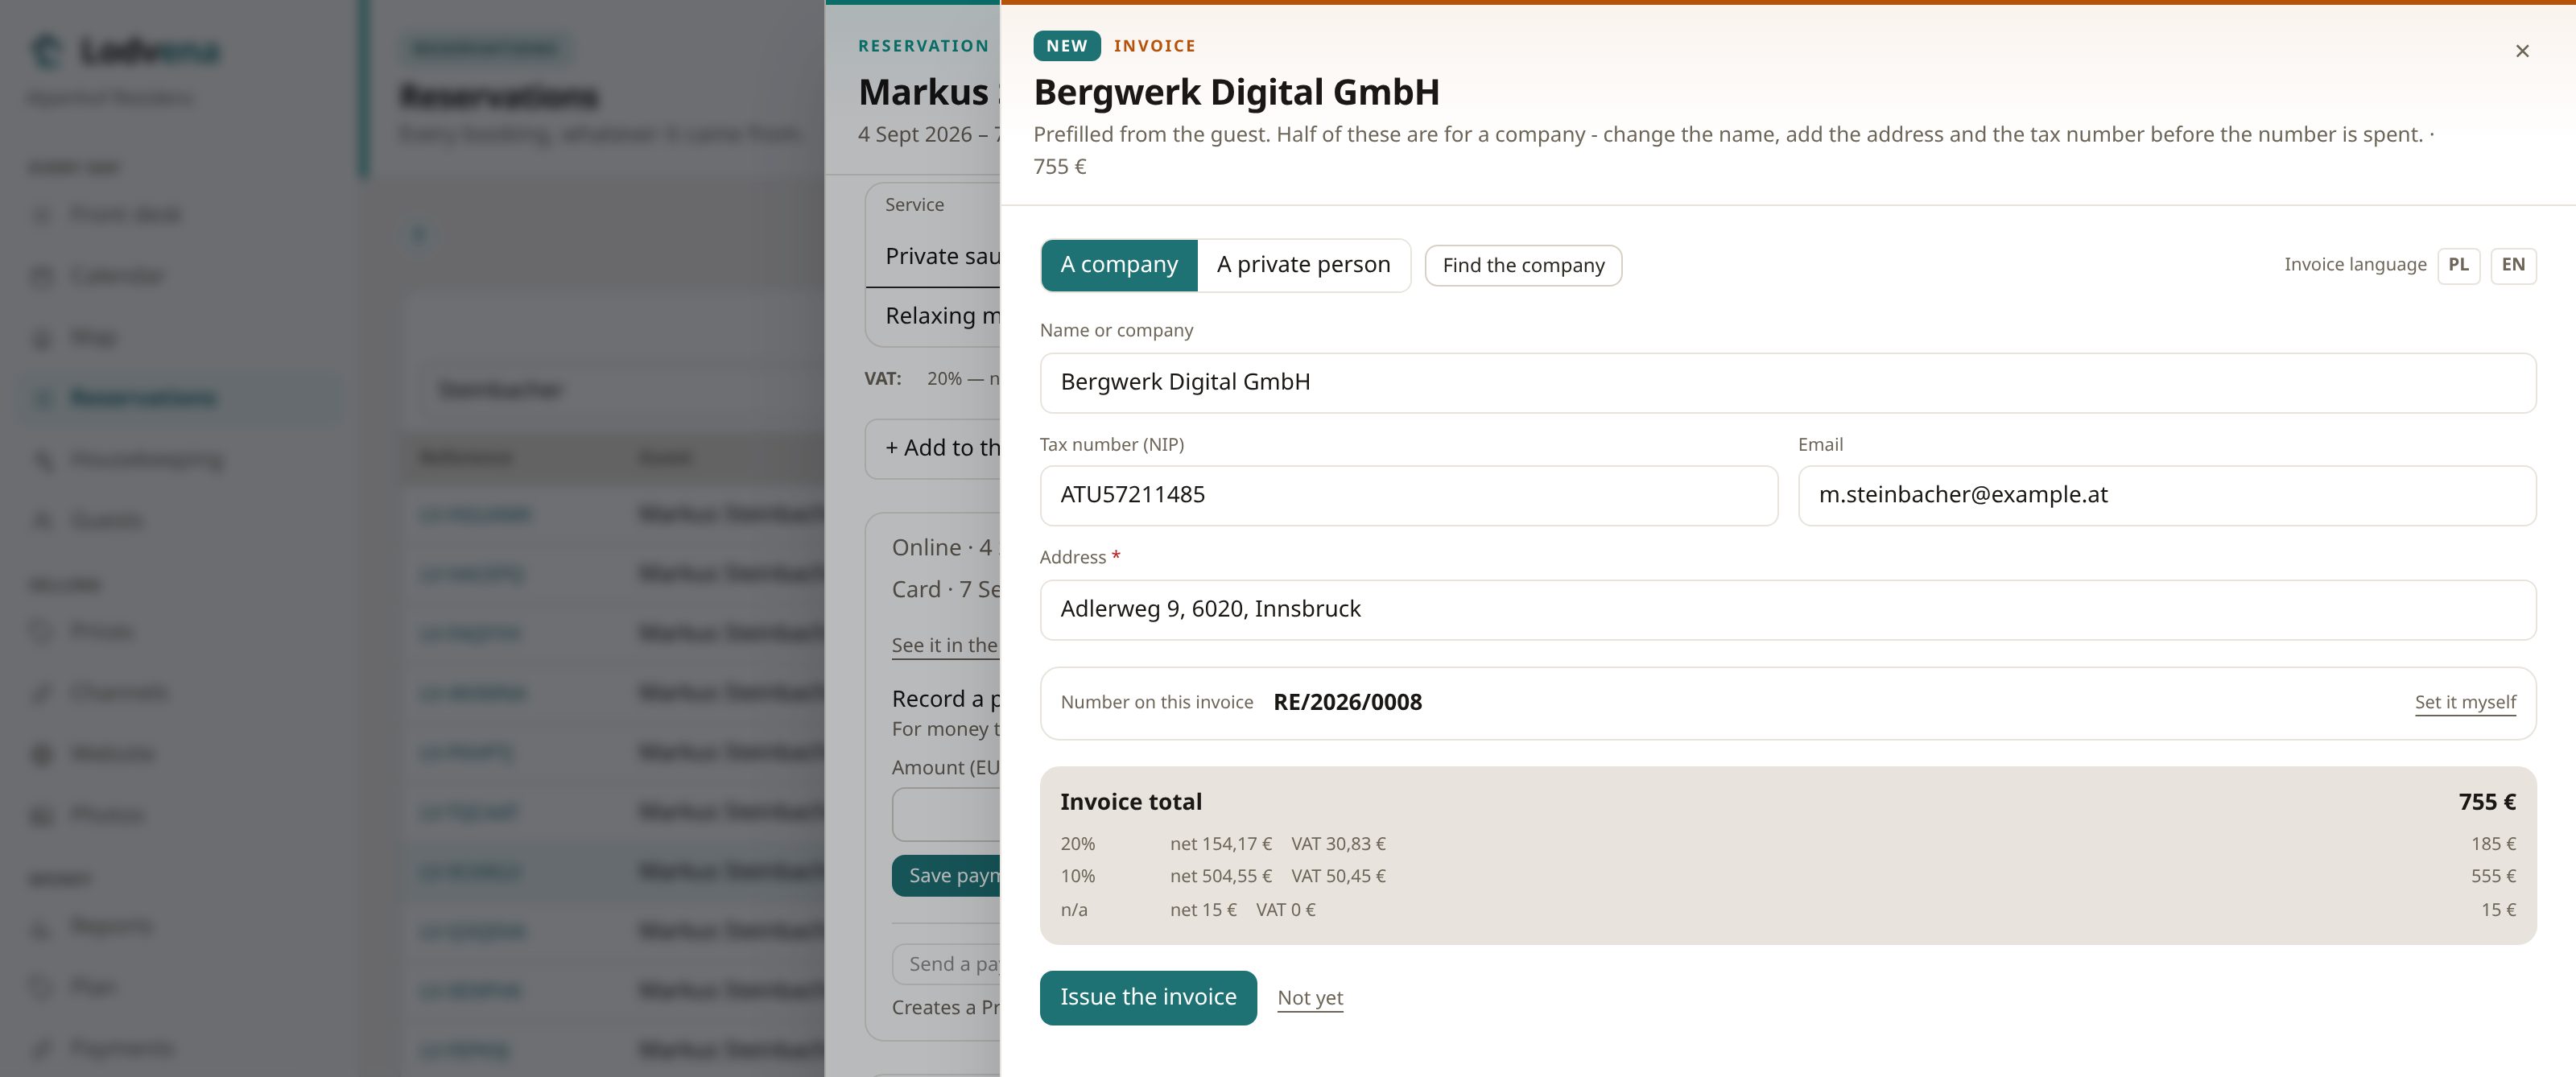Select the 'A company' recipient option
Image resolution: width=2576 pixels, height=1077 pixels.
(1119, 265)
